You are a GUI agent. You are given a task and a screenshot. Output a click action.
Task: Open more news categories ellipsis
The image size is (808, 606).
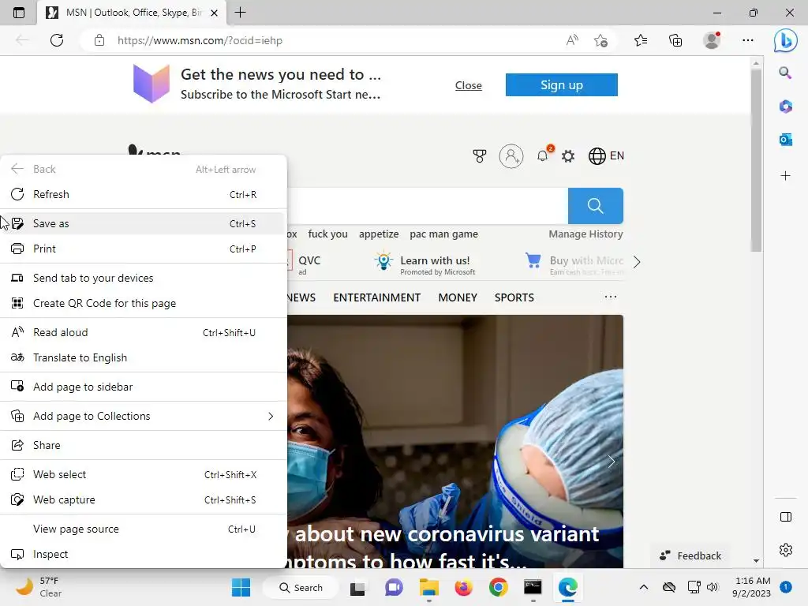click(x=611, y=297)
